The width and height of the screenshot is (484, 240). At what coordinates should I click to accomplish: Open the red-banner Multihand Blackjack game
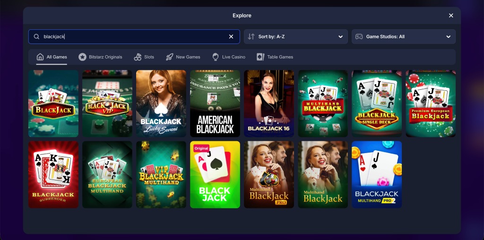(323, 103)
